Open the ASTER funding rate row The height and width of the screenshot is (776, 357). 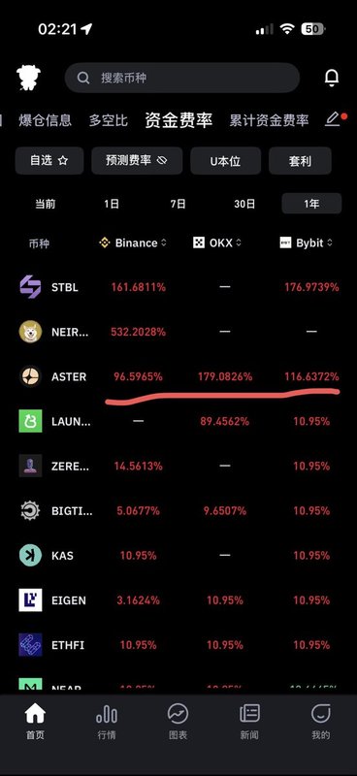pos(178,376)
